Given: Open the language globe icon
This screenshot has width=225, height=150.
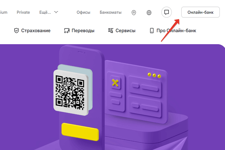Looking at the screenshot, I should click(x=149, y=12).
